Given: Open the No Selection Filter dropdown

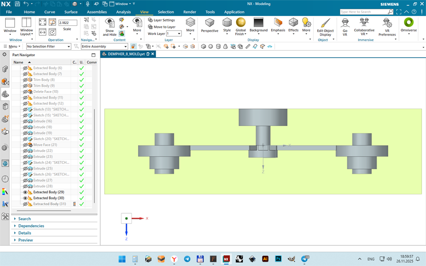Looking at the screenshot, I should click(49, 47).
